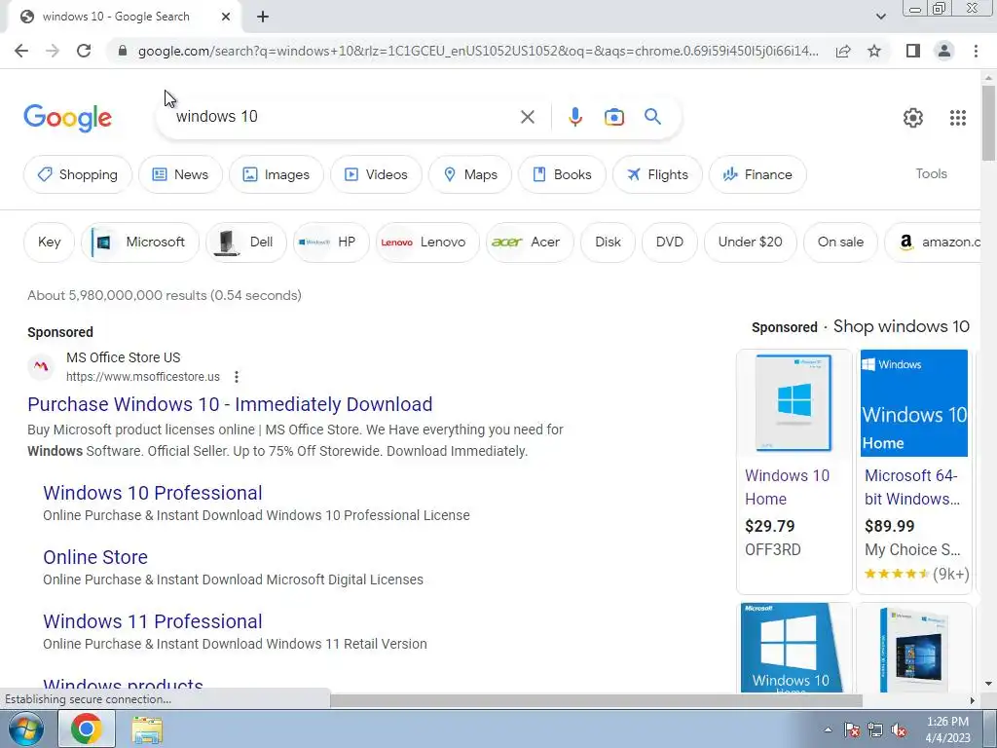Click horizontal scrollbar right arrow
Image resolution: width=997 pixels, height=748 pixels.
[x=973, y=701]
